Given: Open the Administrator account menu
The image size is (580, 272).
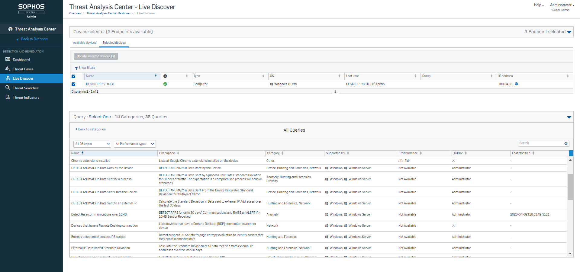Looking at the screenshot, I should coord(562,5).
